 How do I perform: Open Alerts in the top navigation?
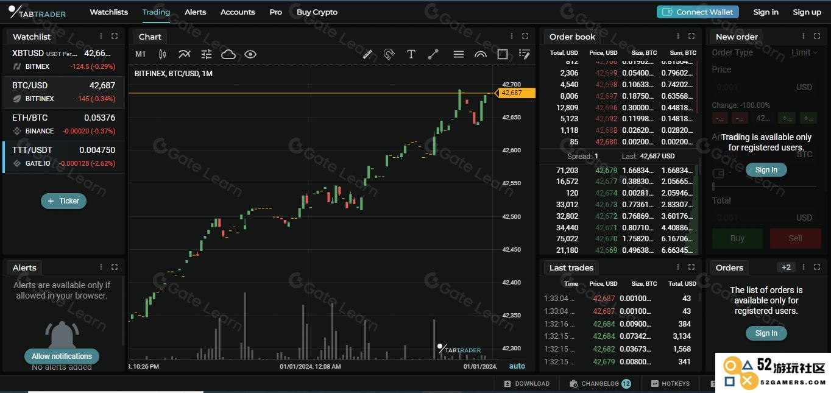click(x=196, y=12)
